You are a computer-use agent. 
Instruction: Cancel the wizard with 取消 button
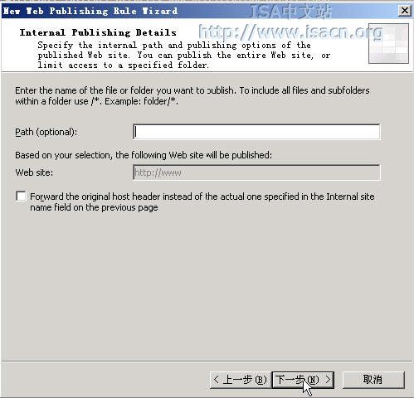[373, 380]
